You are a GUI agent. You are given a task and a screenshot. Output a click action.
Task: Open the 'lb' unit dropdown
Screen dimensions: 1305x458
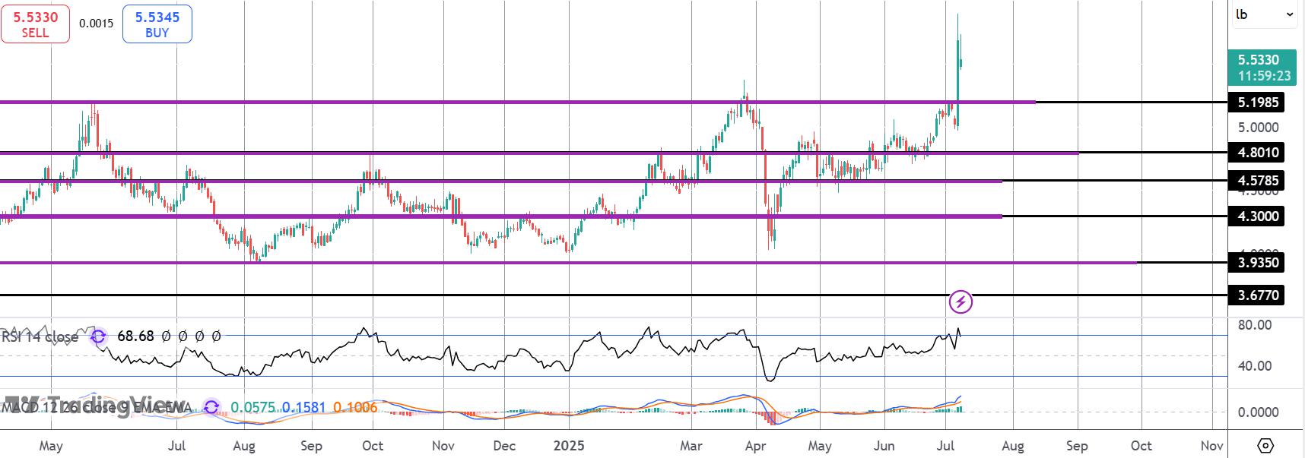1264,14
